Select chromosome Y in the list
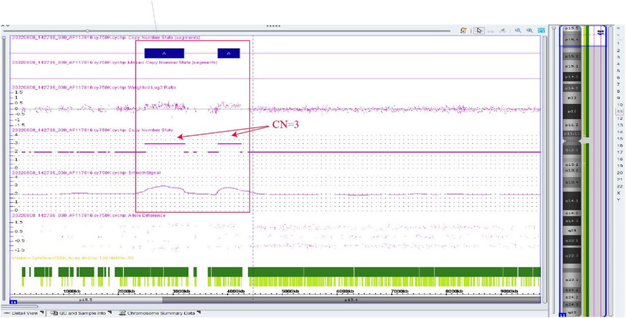Viewport: 626px width, 318px height. (618, 199)
